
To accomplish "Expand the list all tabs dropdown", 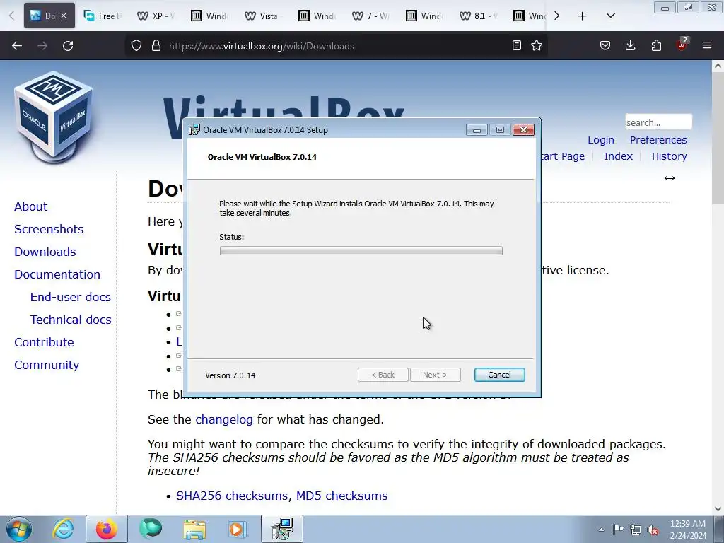I will coord(611,16).
